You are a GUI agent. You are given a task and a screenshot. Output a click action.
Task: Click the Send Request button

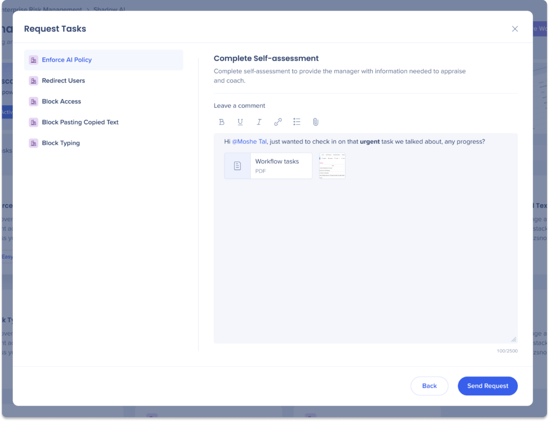point(487,386)
